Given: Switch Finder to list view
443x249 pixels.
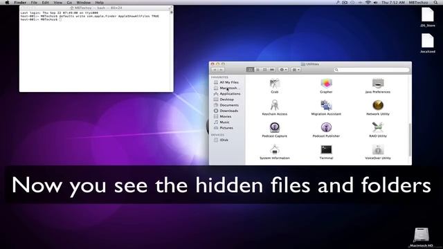Looking at the screenshot, I should 257,69.
